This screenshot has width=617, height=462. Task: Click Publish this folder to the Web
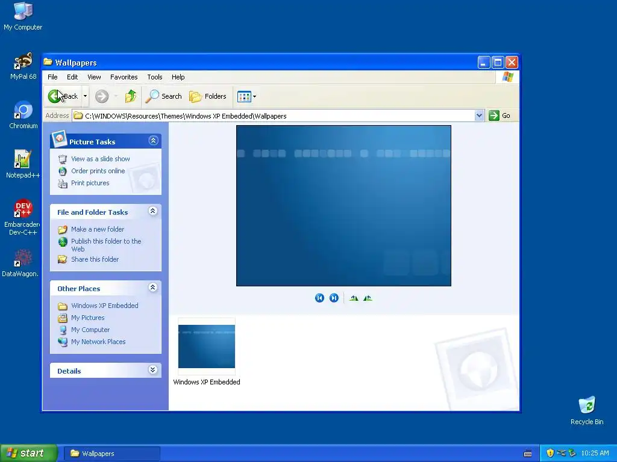pos(106,245)
